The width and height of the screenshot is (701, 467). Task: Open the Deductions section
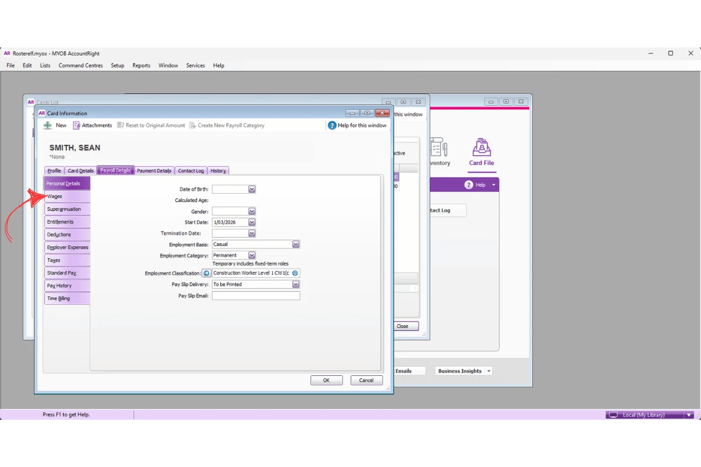[x=67, y=235]
